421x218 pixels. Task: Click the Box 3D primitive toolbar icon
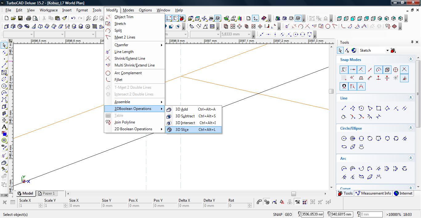pyautogui.click(x=7, y=26)
